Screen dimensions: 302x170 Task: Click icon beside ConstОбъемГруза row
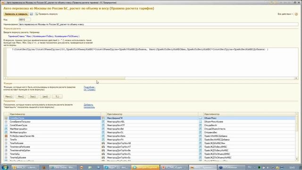point(6,125)
